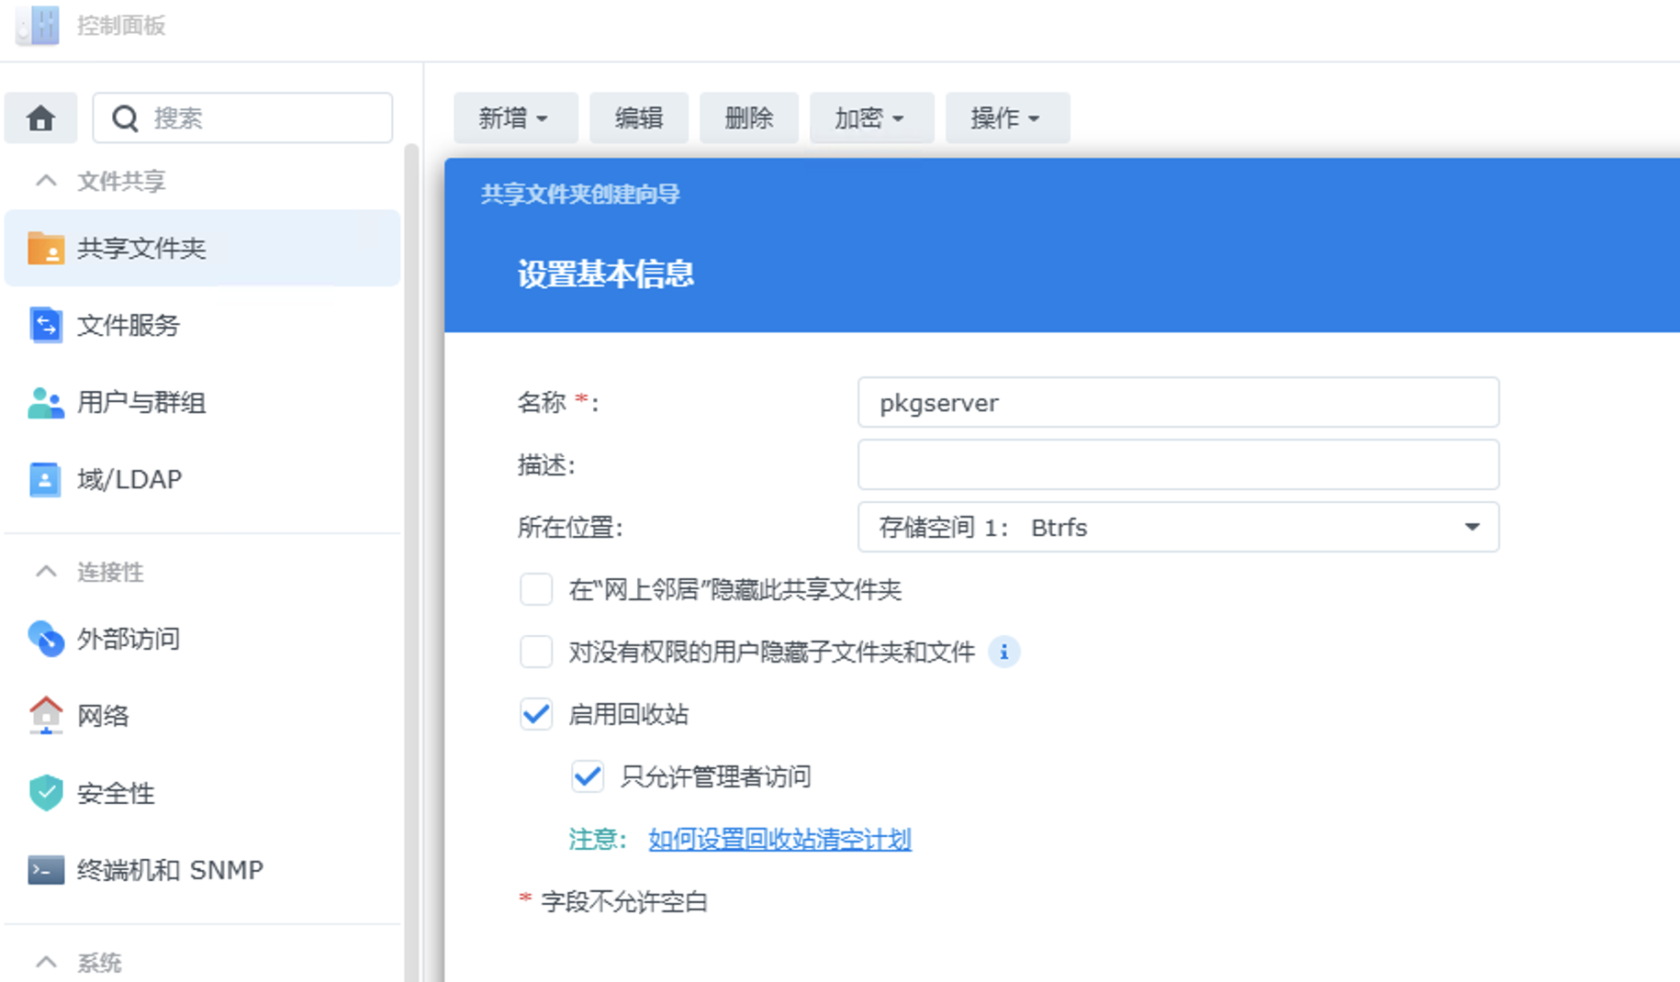Image resolution: width=1680 pixels, height=982 pixels.
Task: Open the Security (安全性) shield icon
Action: [45, 793]
